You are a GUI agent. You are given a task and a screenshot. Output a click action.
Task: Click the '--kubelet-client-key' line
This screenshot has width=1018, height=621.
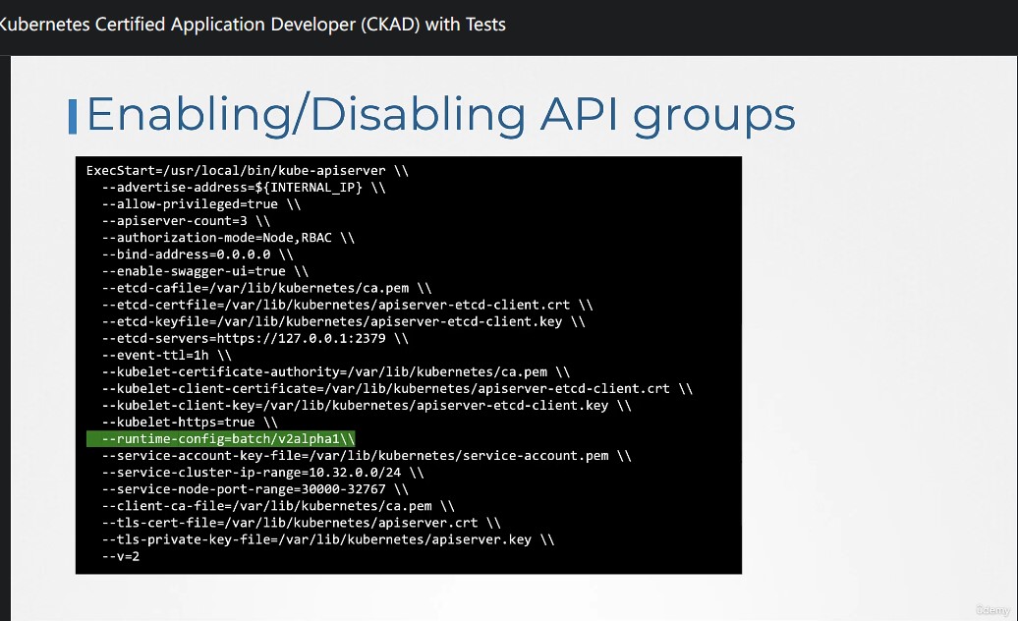tap(367, 406)
